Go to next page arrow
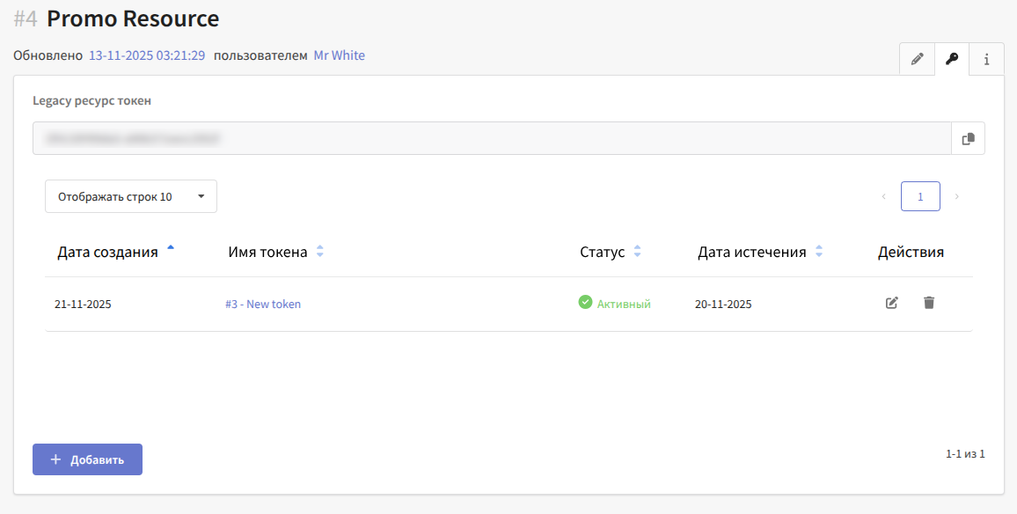Viewport: 1017px width, 514px height. (x=957, y=196)
